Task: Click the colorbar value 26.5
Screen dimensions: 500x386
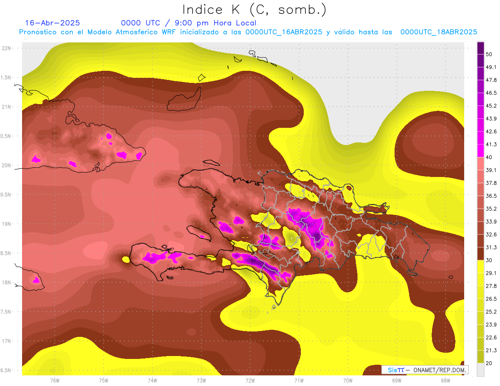Action: [x=491, y=299]
